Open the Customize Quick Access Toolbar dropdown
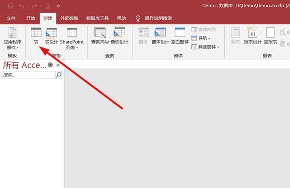 (x=58, y=6)
